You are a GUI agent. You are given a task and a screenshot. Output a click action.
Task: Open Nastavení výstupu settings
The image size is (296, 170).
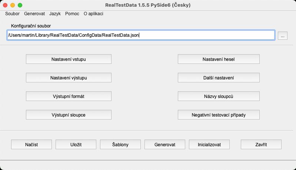tap(69, 78)
